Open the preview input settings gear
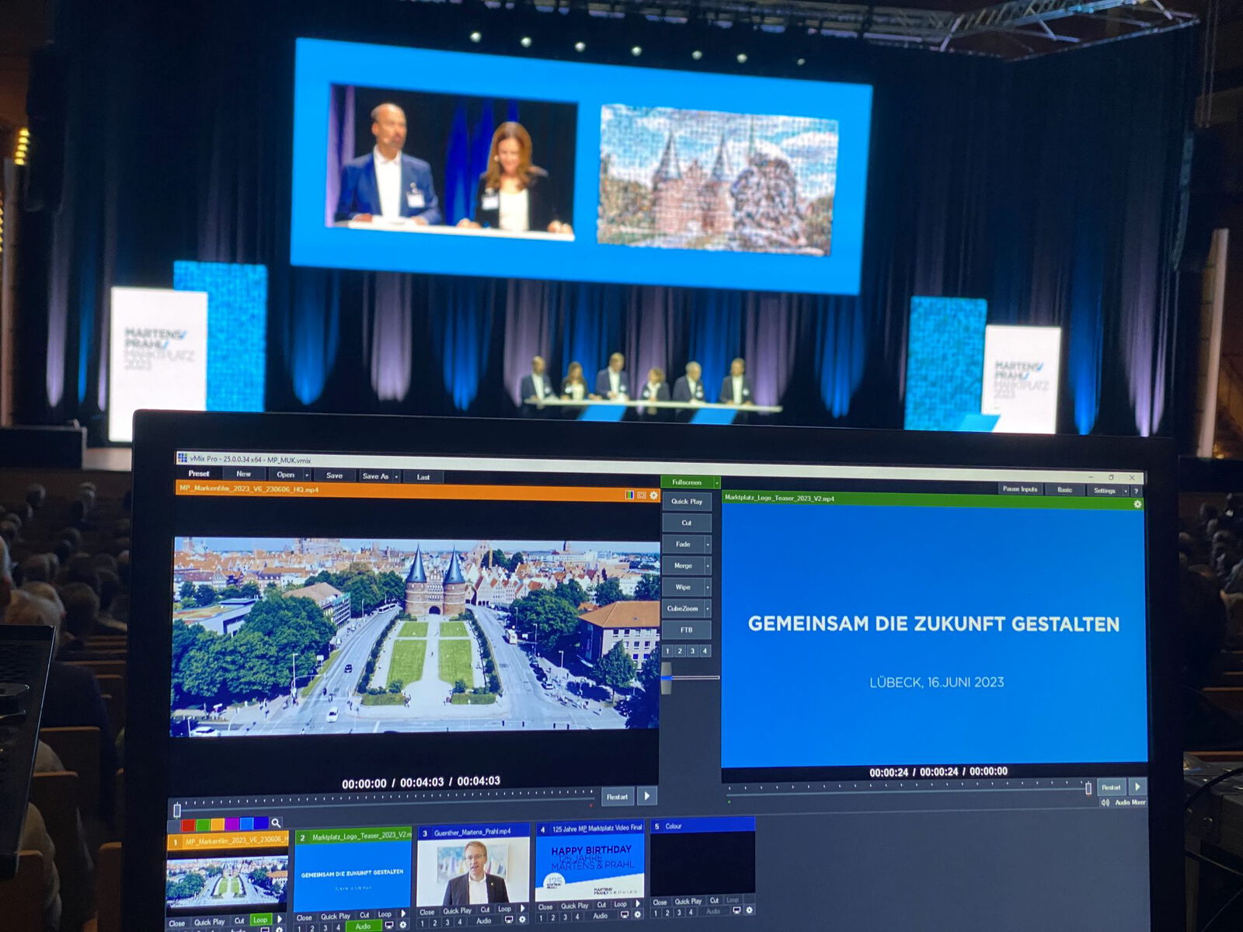 (653, 496)
